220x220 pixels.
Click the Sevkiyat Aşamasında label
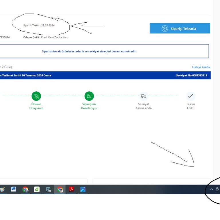[x=144, y=106]
